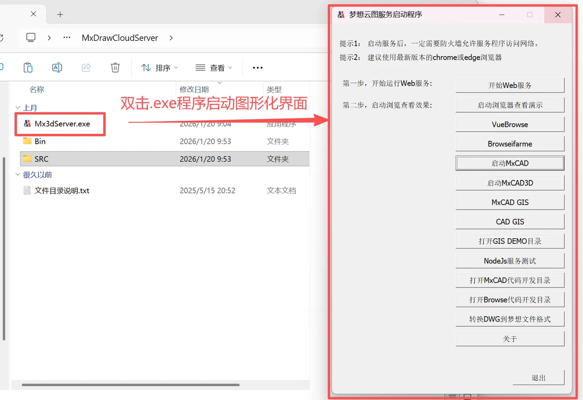This screenshot has height=400, width=583.
Task: Click the 启动MxCAD3D button
Action: click(x=510, y=183)
